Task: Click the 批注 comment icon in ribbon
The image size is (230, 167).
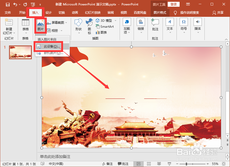Action: 155,22
